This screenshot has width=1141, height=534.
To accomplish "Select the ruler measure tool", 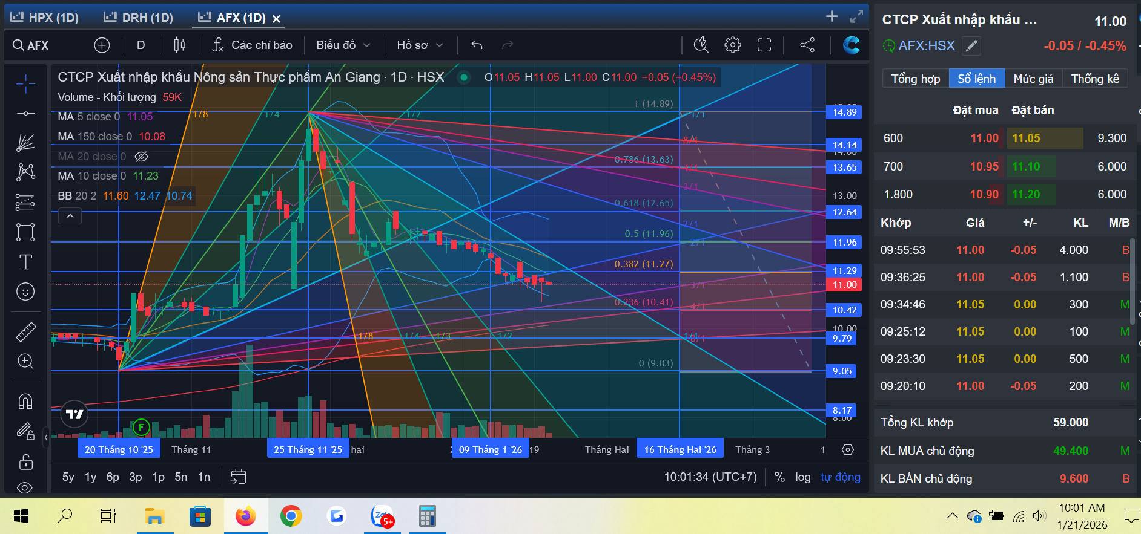I will coord(25,331).
